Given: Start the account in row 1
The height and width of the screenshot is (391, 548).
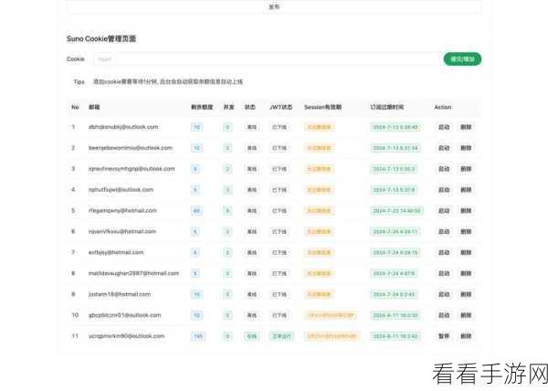Looking at the screenshot, I should 444,127.
